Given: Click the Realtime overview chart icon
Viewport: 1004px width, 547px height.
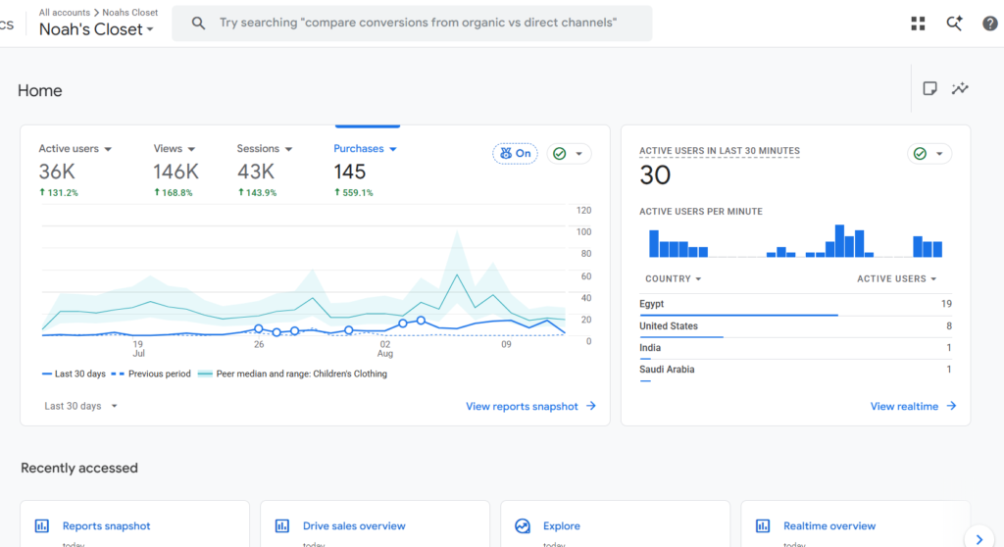Looking at the screenshot, I should pos(763,525).
